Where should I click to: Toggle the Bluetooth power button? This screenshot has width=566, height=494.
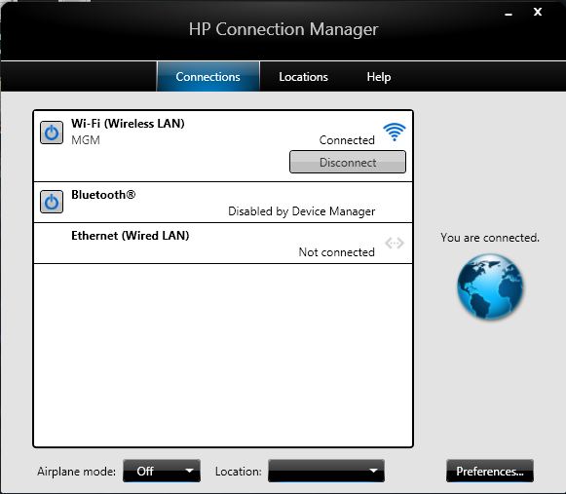tap(52, 202)
